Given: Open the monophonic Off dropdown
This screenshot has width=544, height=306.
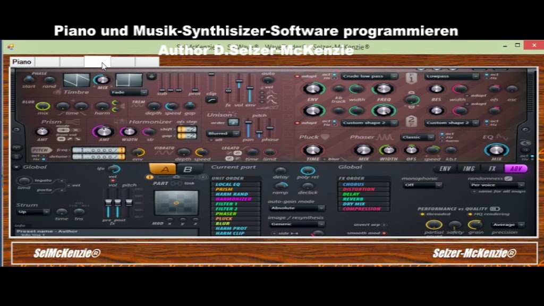Looking at the screenshot, I should (422, 185).
